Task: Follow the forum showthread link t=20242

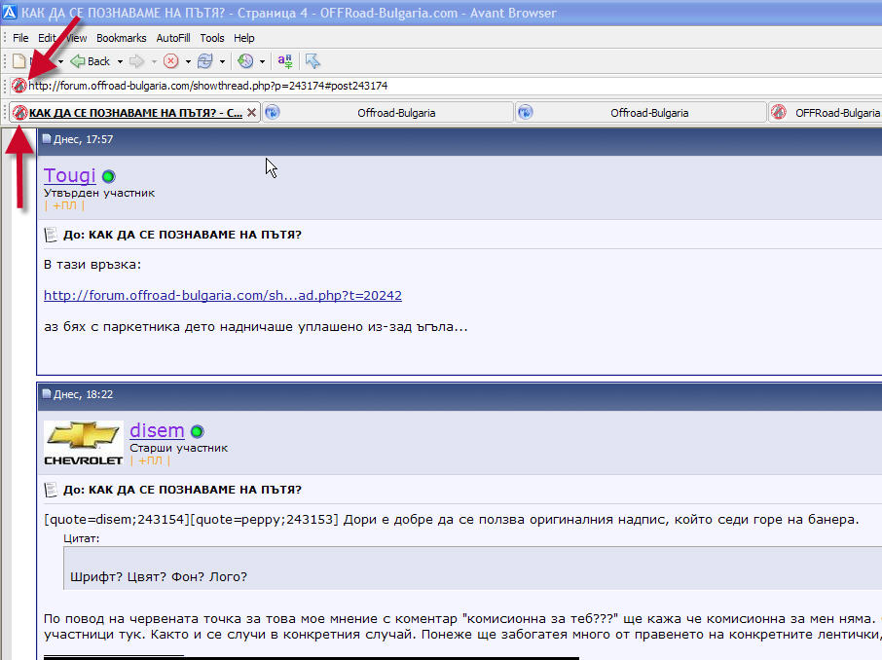Action: tap(223, 295)
